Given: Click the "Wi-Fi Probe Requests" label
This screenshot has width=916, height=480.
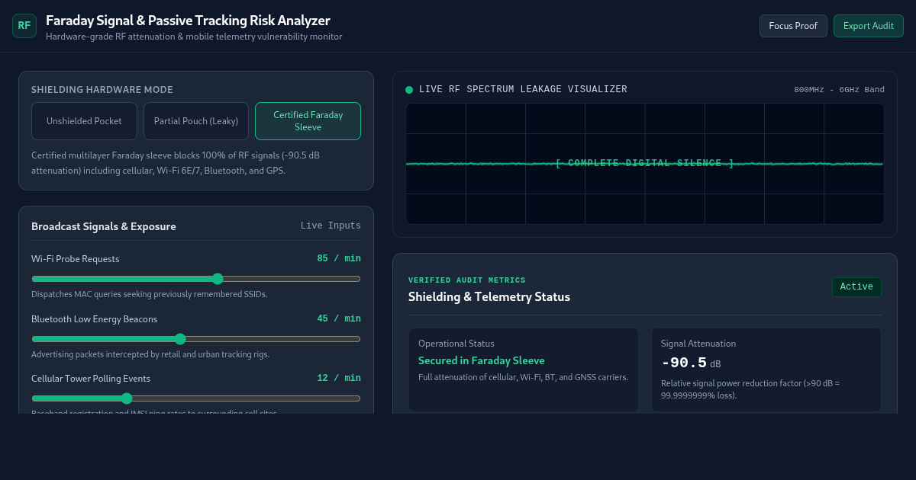Looking at the screenshot, I should point(76,259).
